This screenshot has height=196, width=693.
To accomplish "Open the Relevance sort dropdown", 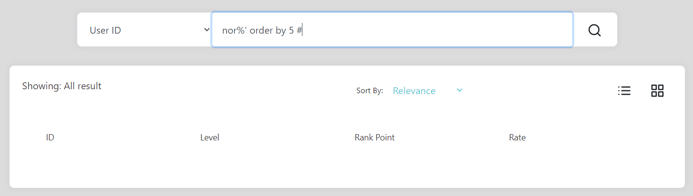I will click(427, 91).
